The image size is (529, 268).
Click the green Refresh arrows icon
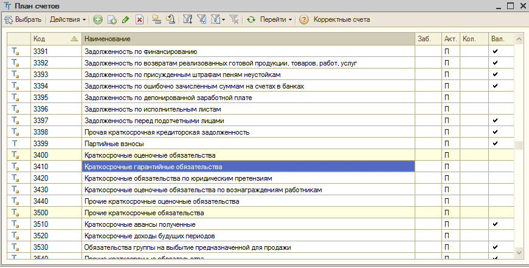click(251, 20)
